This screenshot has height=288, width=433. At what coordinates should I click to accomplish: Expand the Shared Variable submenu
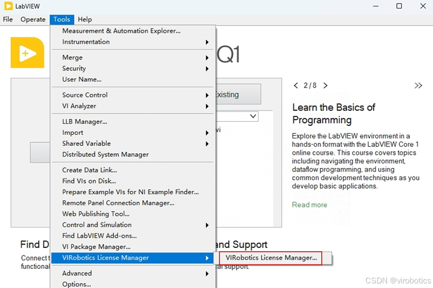coord(133,143)
